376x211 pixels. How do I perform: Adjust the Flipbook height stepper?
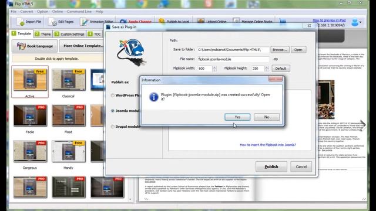coord(267,69)
